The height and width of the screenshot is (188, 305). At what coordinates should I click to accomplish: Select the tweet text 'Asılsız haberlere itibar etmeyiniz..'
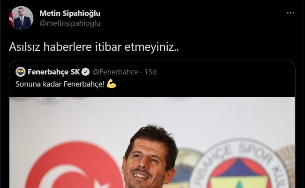click(94, 47)
